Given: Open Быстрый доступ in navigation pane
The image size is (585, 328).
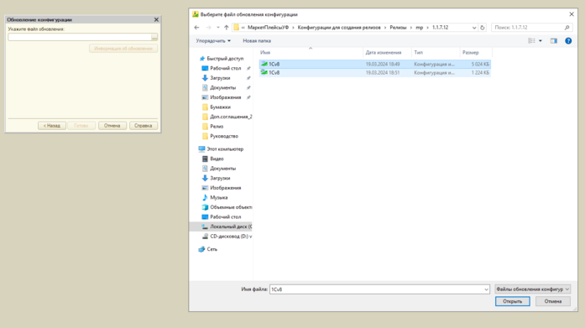Looking at the screenshot, I should [x=225, y=59].
